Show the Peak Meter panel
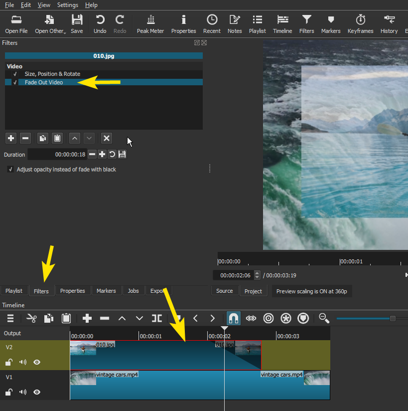408x411 pixels. point(150,24)
